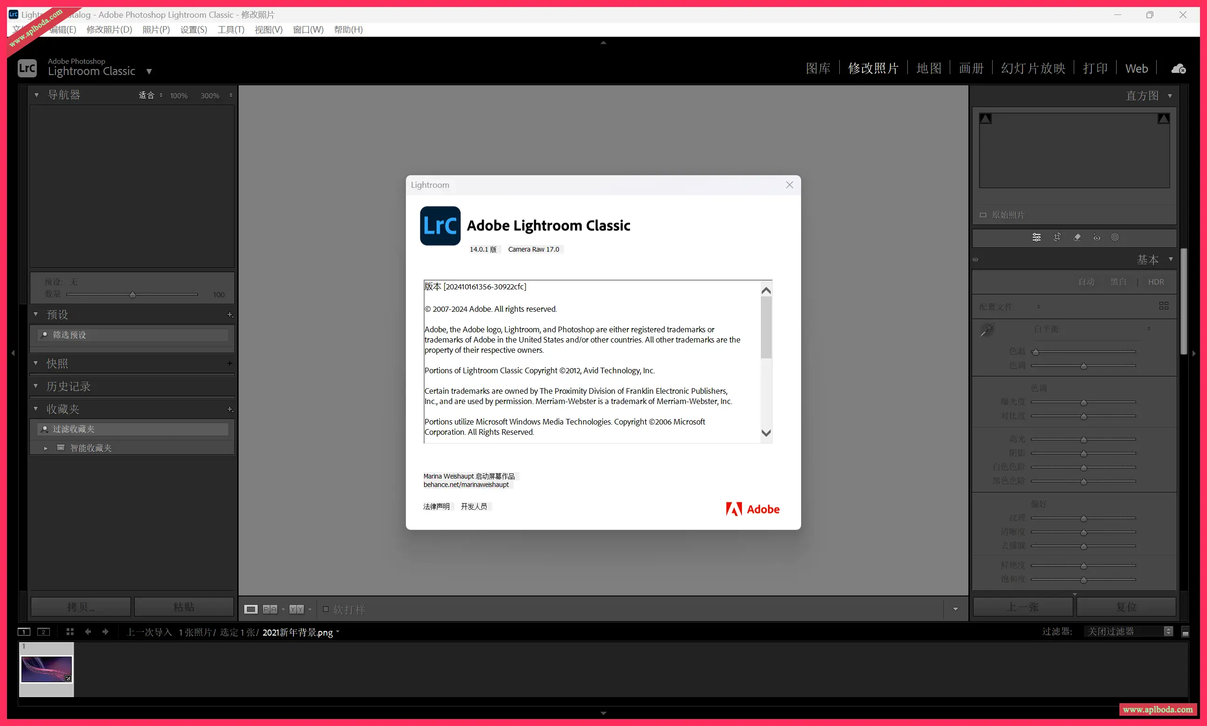This screenshot has width=1207, height=726.
Task: Open filmstrip source path dropdown
Action: [337, 631]
